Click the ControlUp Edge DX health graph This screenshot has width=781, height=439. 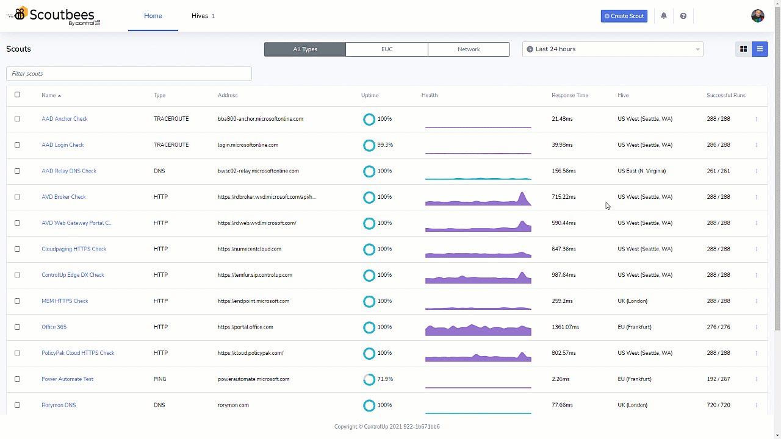pos(478,277)
